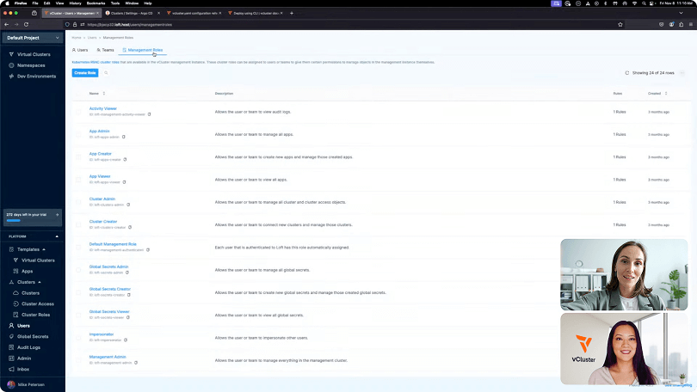This screenshot has height=392, width=697.
Task: Copy the ID of App Viewer role
Action: (x=124, y=182)
